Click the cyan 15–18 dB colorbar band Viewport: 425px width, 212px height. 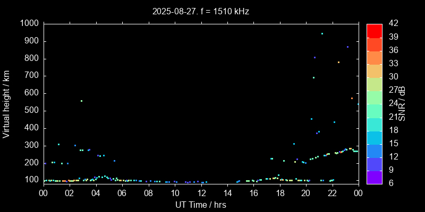pyautogui.click(x=374, y=137)
